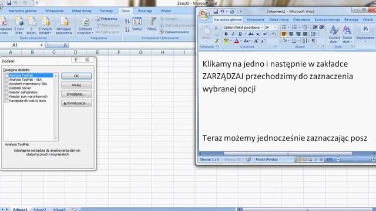The width and height of the screenshot is (376, 211).
Task: Apply subscript in Word
Action: point(258,34)
